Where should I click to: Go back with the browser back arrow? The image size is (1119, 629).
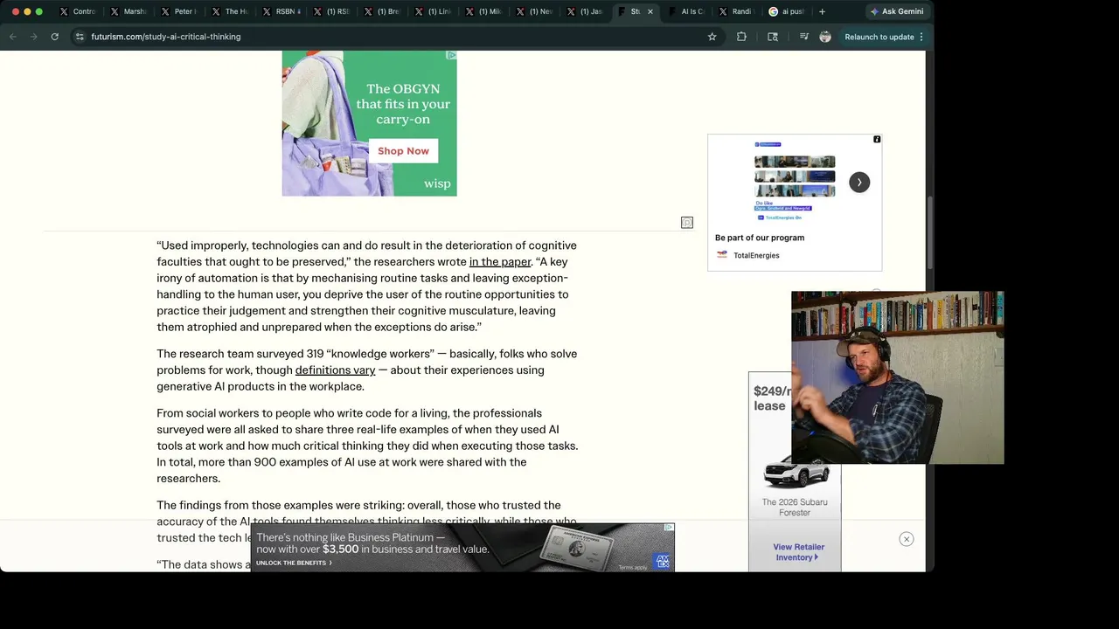(12, 37)
